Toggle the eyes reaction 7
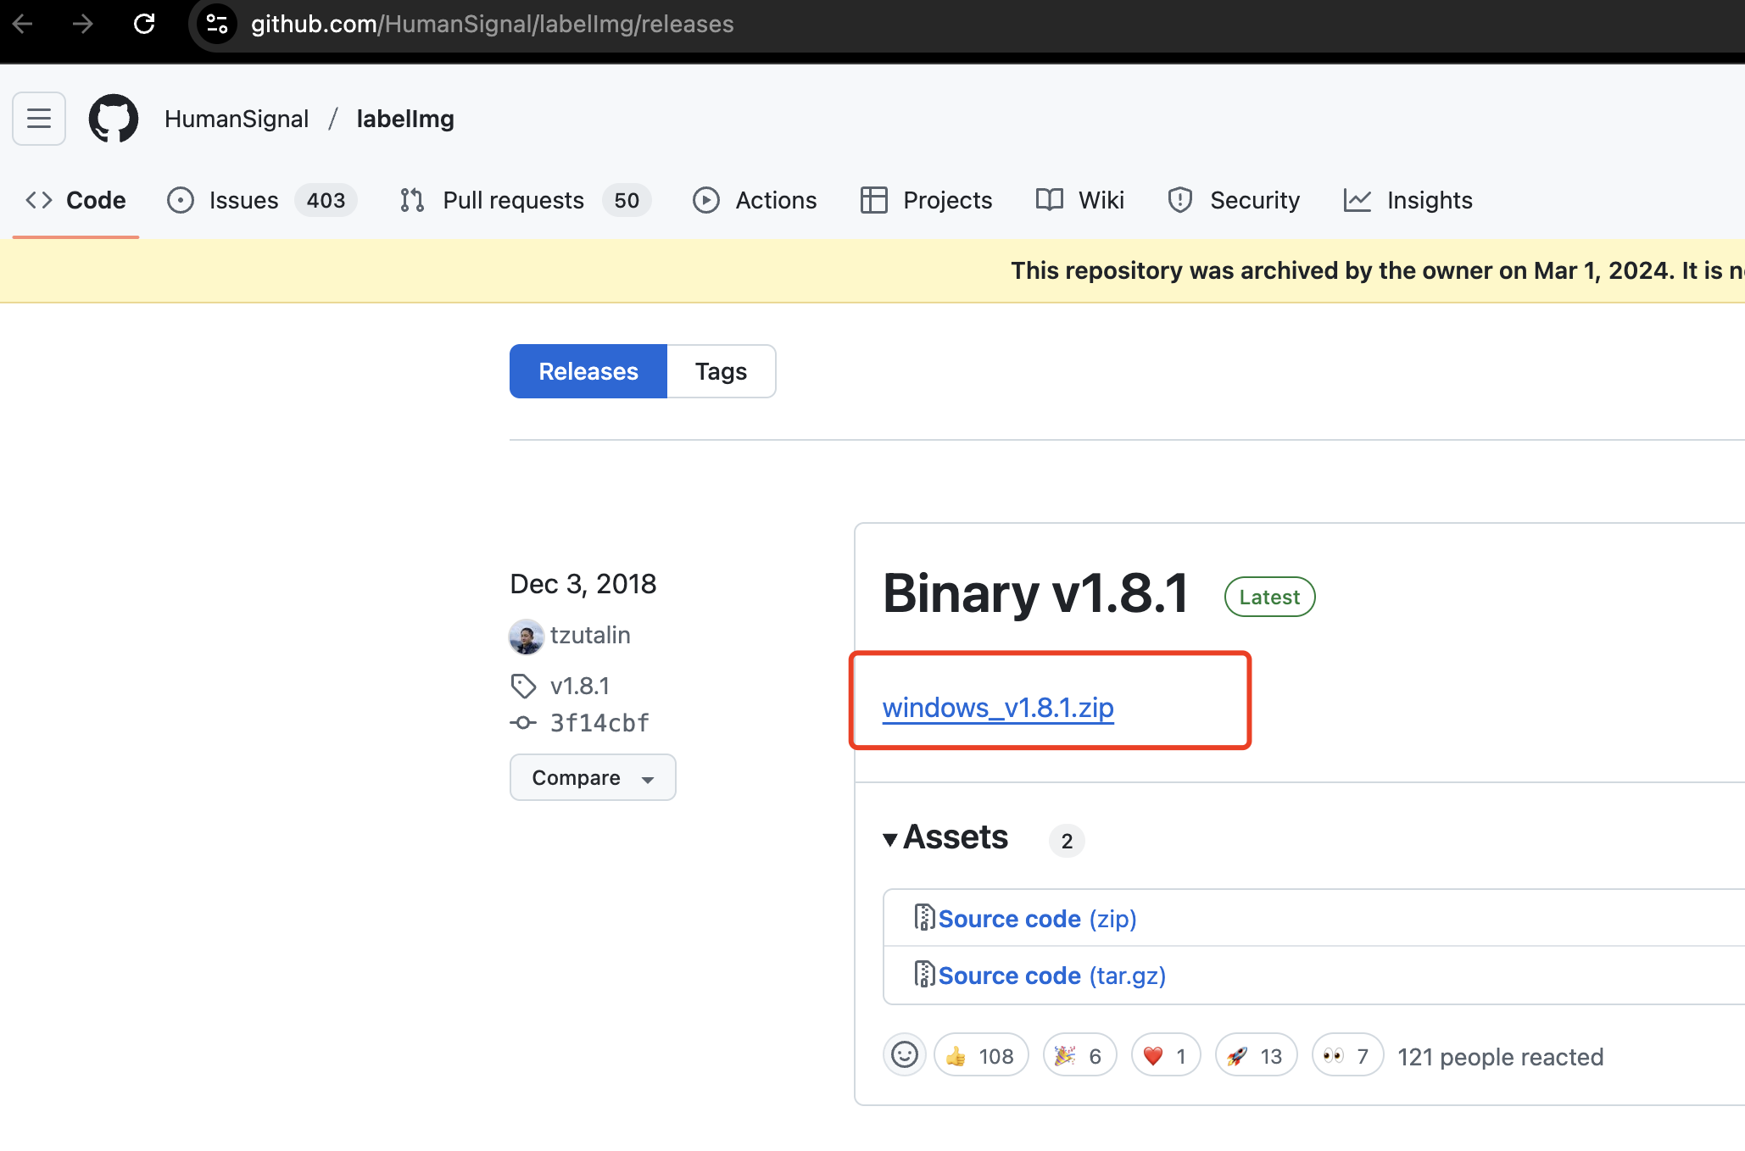This screenshot has width=1745, height=1151. pos(1347,1055)
